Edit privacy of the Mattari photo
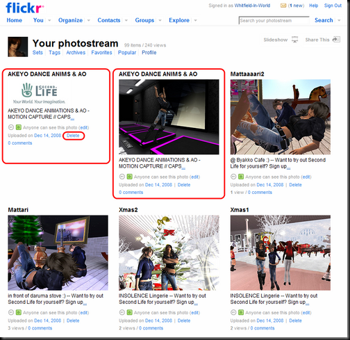This screenshot has height=340, width=350. [84, 313]
